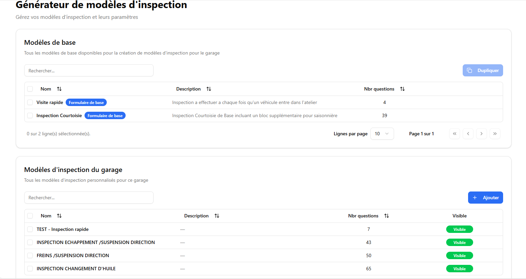
Task: Click the base models Rechercher field
Action: pyautogui.click(x=89, y=71)
